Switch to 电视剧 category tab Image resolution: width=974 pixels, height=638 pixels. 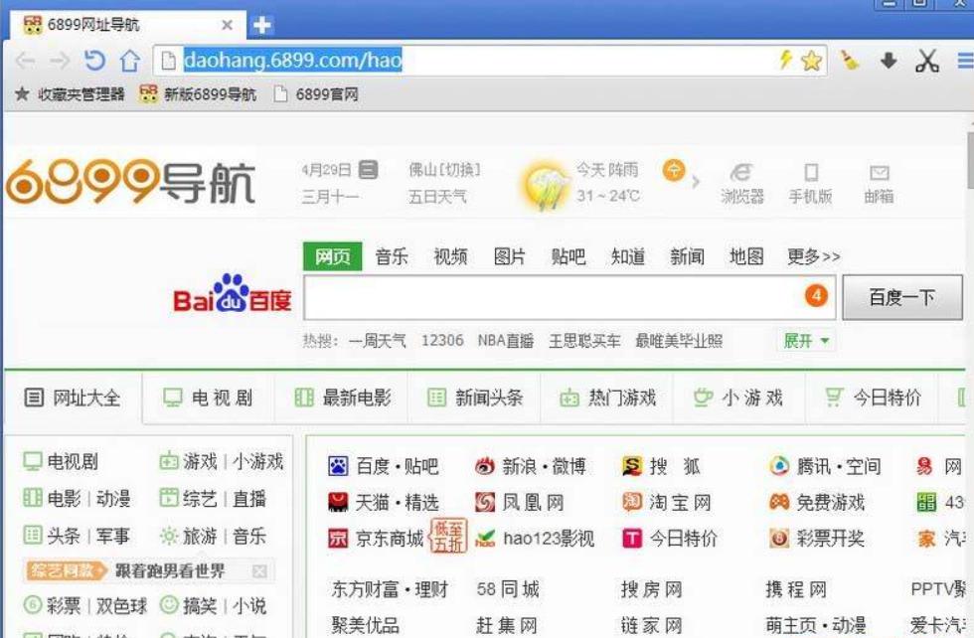208,398
